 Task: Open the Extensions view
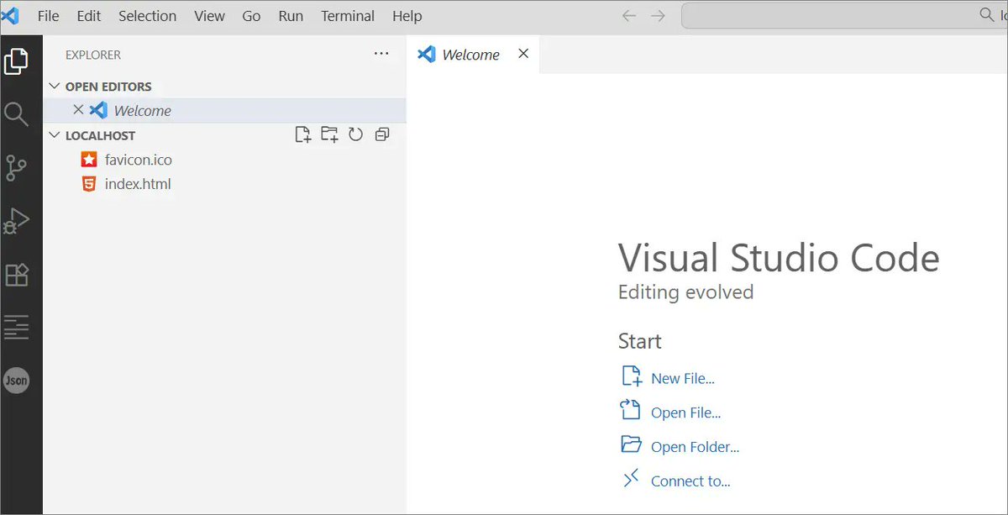point(17,274)
